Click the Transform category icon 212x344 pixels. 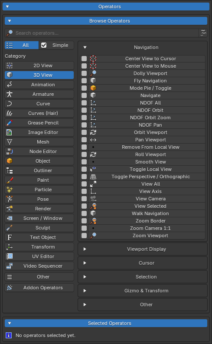point(10,247)
